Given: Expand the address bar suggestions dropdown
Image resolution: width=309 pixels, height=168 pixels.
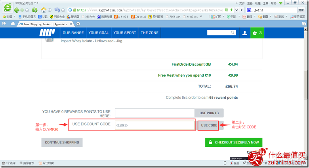Looking at the screenshot, I should tap(237, 10).
